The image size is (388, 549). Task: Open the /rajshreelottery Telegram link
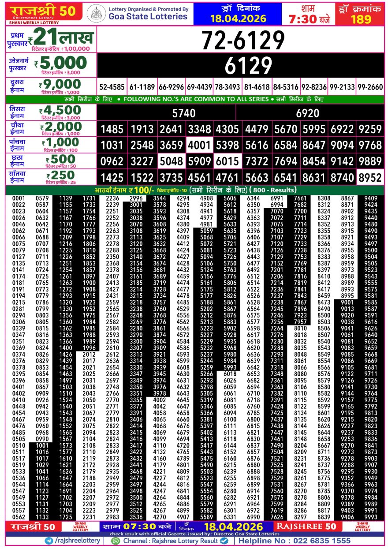(77, 541)
